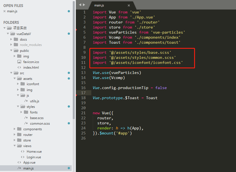Expand the docs folder arrow

pos(11,39)
